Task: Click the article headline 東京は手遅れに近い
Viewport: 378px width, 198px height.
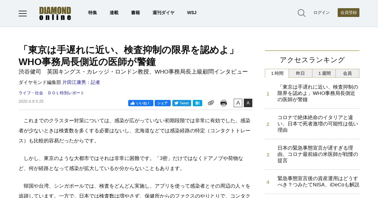Action: point(129,56)
